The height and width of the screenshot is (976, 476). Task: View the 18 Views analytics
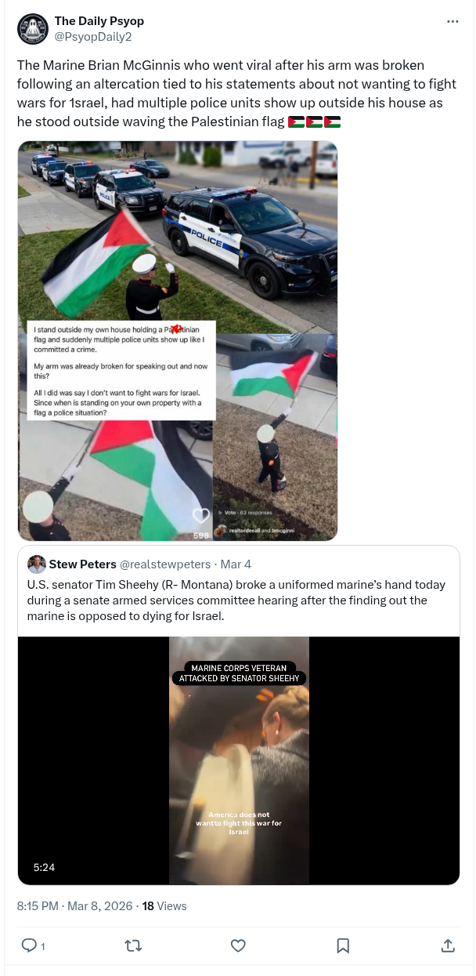point(164,905)
